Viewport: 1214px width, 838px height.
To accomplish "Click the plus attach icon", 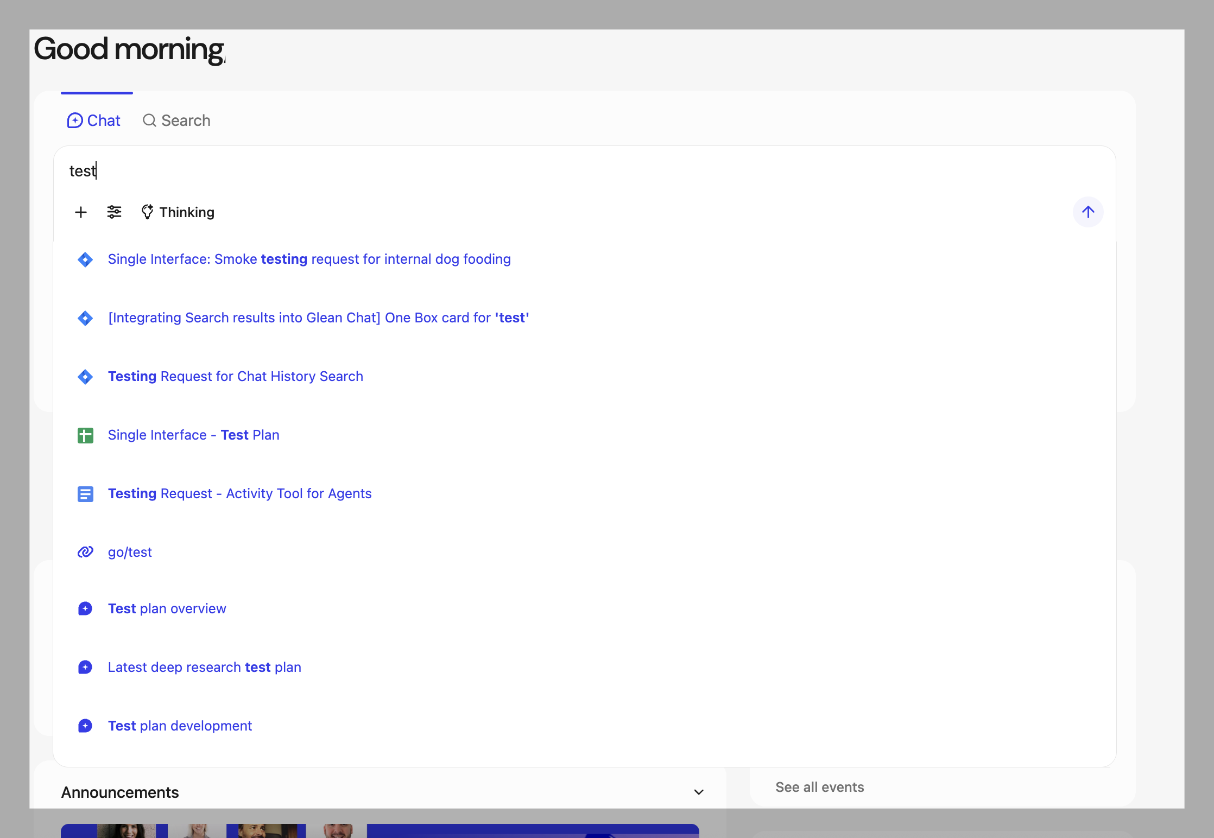I will pyautogui.click(x=81, y=212).
